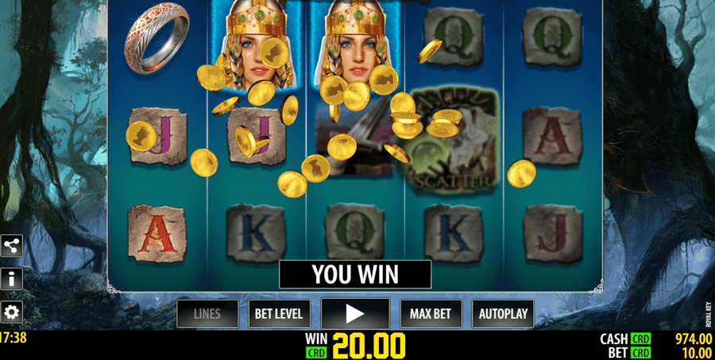Click the purple J symbol in last reel

tap(553, 233)
